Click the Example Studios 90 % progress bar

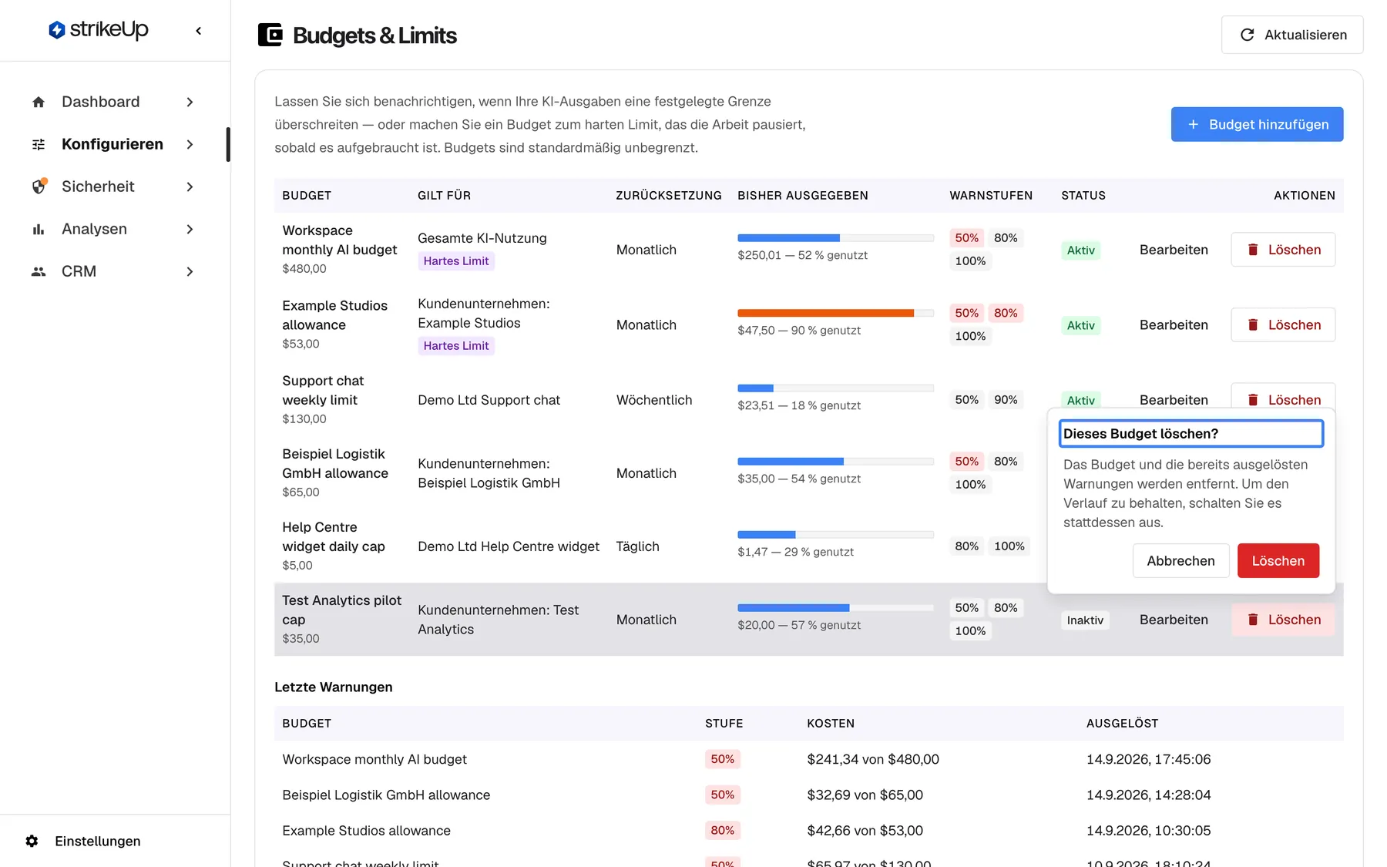tap(835, 313)
